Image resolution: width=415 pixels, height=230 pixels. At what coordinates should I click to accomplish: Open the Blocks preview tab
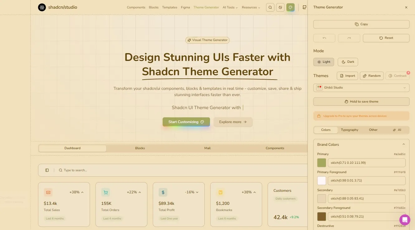coord(140,148)
